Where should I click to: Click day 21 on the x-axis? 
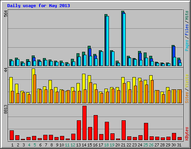(123, 145)
